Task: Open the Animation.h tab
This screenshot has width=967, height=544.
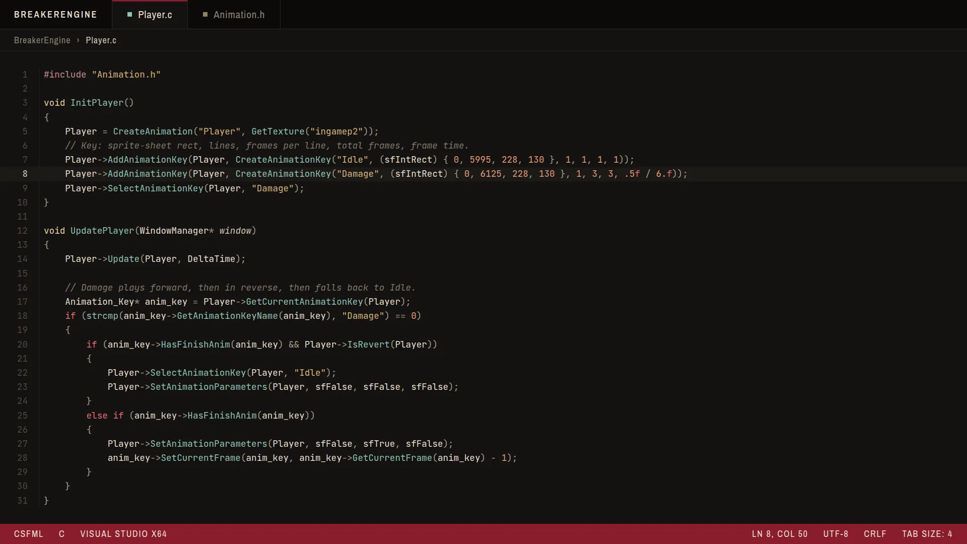Action: click(x=234, y=15)
